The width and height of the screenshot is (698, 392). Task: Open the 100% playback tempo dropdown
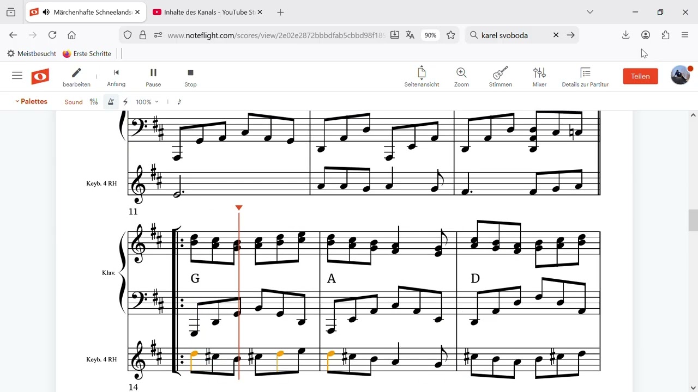coord(147,102)
